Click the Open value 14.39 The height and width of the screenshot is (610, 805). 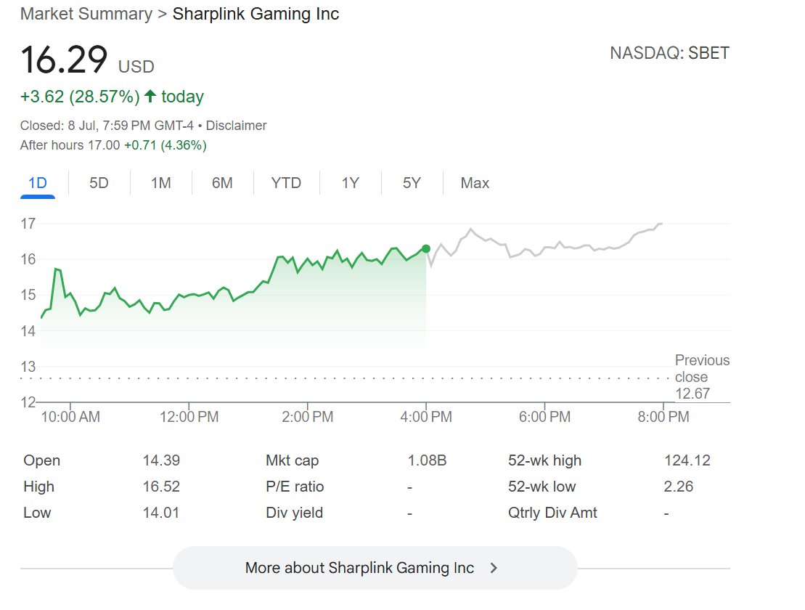point(161,460)
